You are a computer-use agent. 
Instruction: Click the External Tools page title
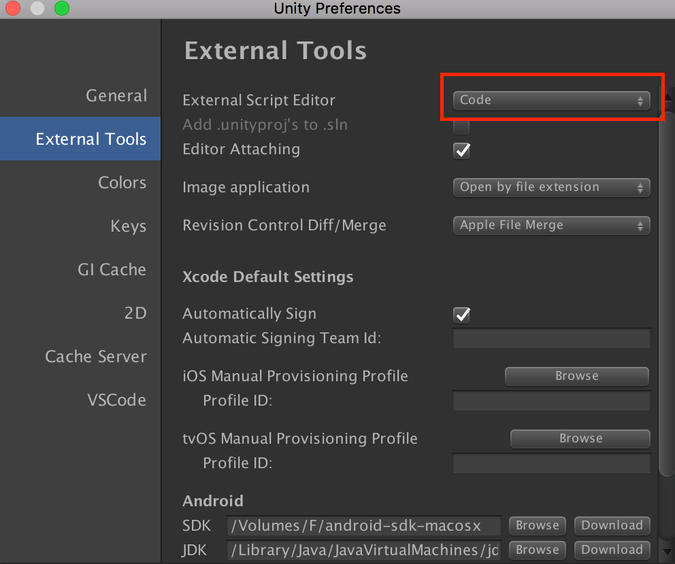point(276,50)
